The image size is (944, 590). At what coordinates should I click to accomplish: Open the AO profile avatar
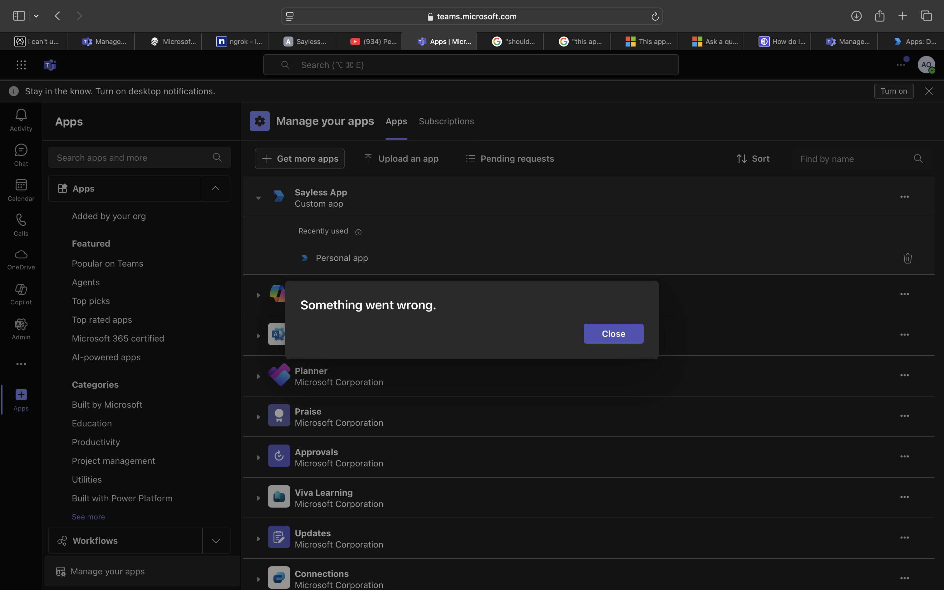[x=926, y=65]
